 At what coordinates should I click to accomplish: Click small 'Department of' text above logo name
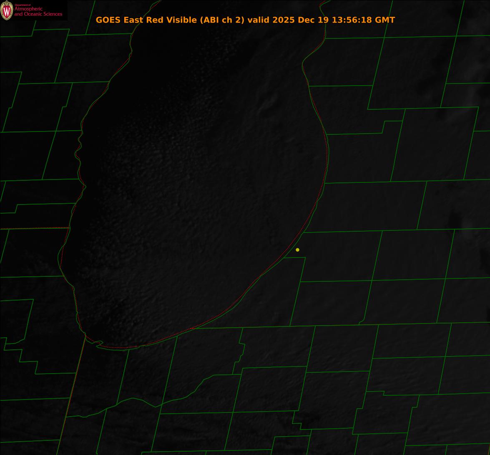coord(20,5)
